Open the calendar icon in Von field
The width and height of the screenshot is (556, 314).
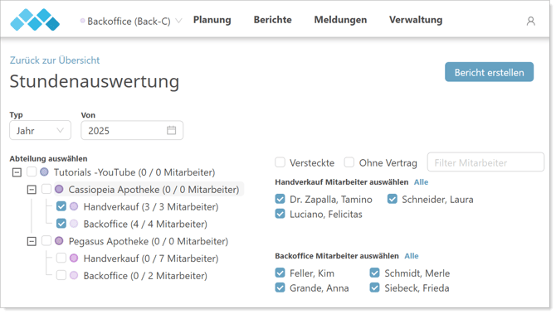click(x=171, y=130)
